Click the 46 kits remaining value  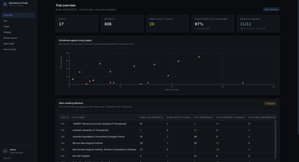pos(195,137)
